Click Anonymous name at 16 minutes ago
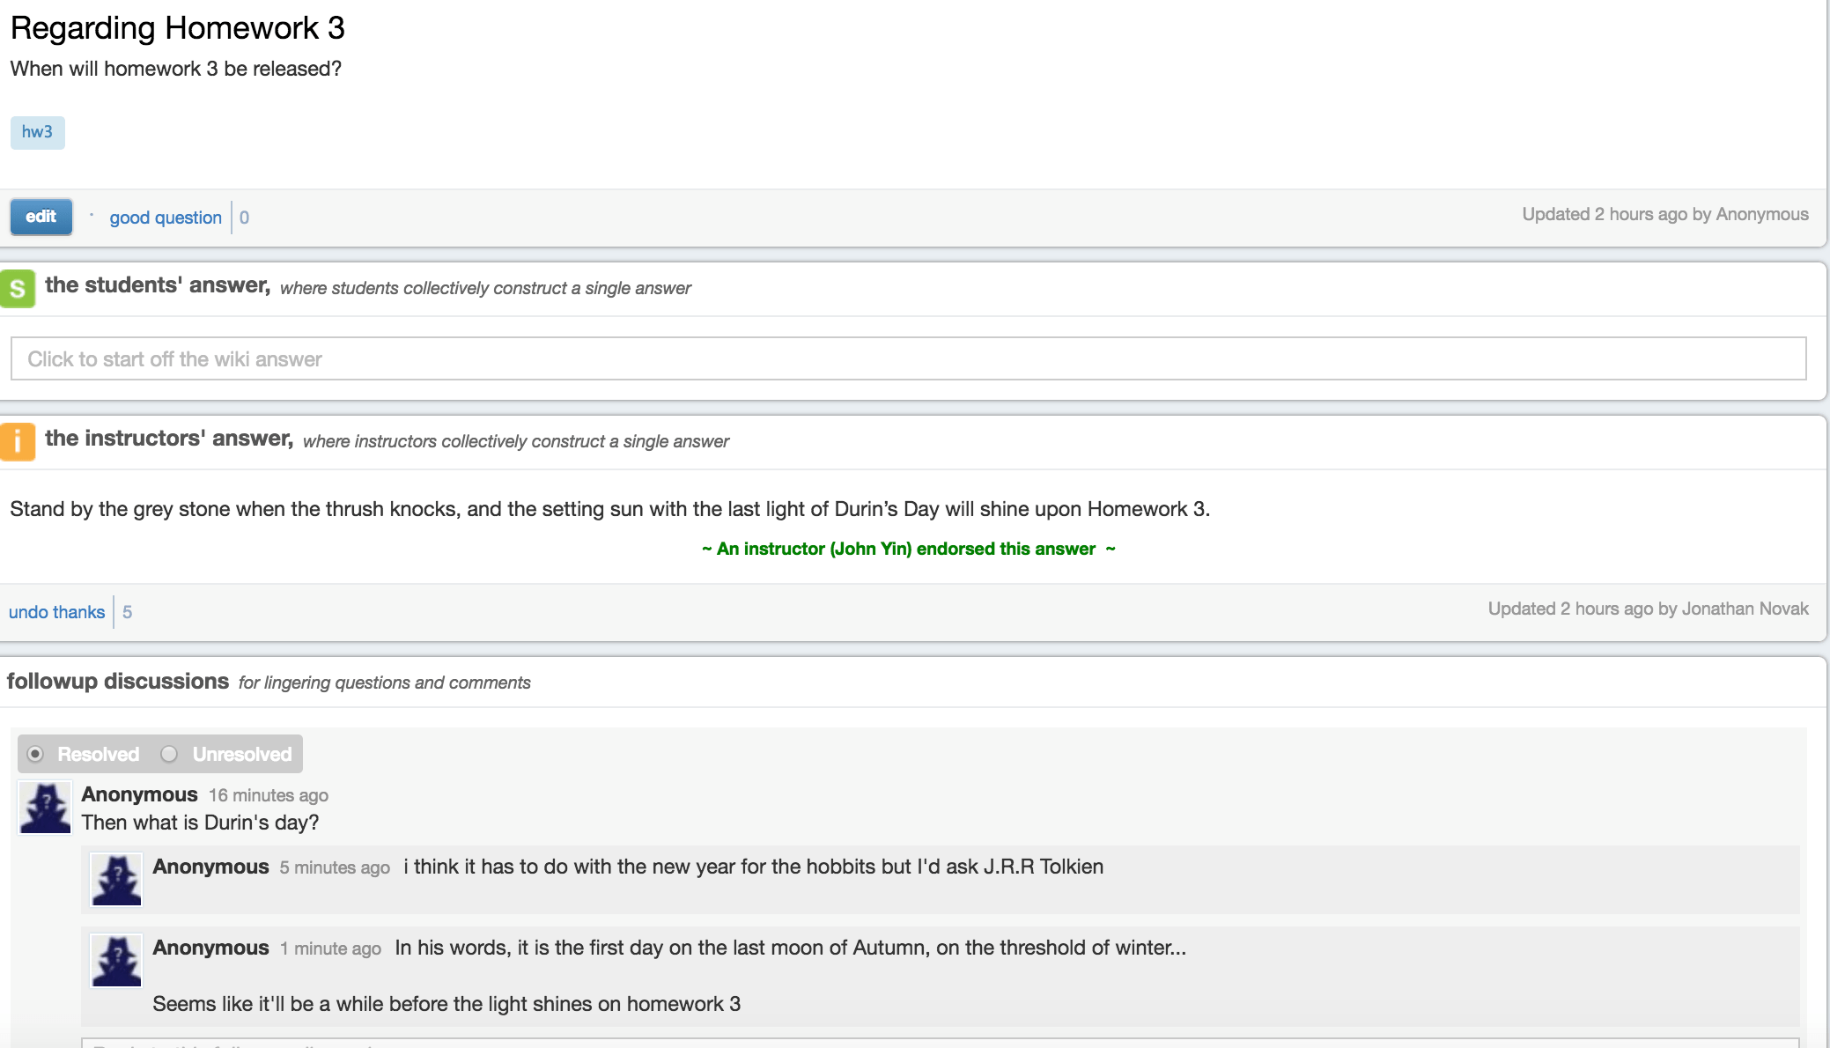 point(139,794)
